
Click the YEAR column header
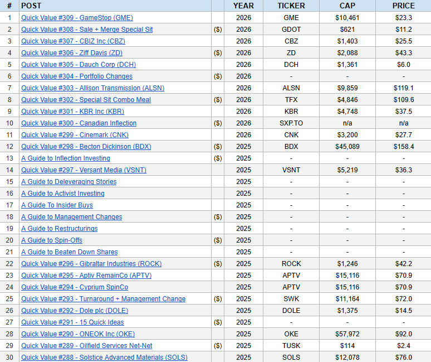(243, 6)
